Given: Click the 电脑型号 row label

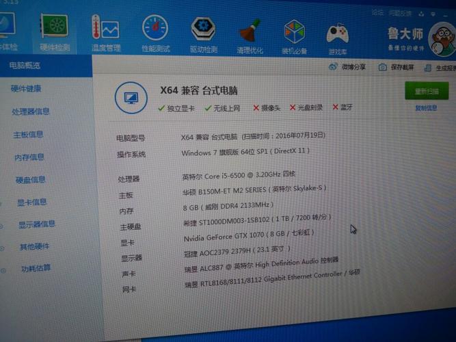Looking at the screenshot, I should pos(131,138).
